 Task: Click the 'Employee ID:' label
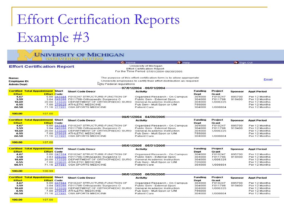pyautogui.click(x=19, y=81)
